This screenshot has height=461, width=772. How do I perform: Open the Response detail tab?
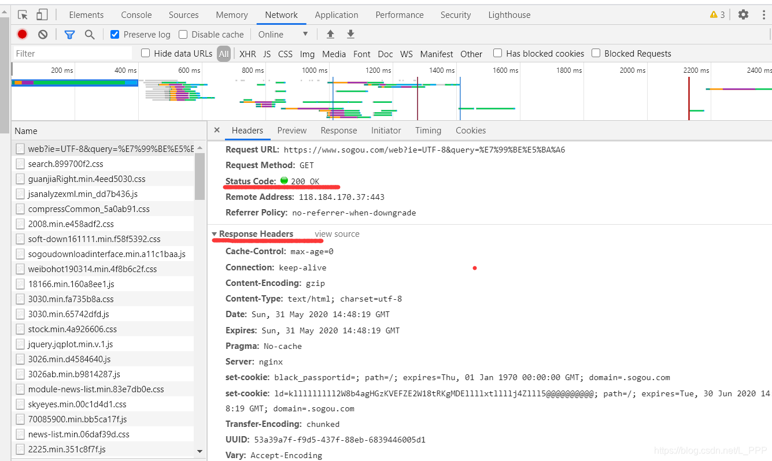339,131
